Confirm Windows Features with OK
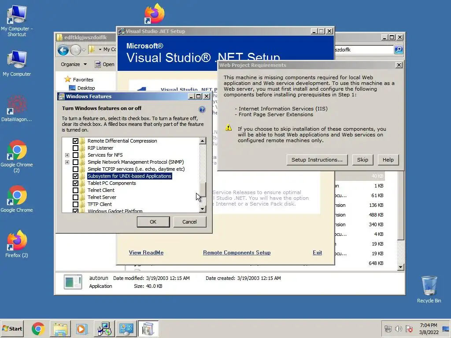451x338 pixels. pyautogui.click(x=153, y=222)
